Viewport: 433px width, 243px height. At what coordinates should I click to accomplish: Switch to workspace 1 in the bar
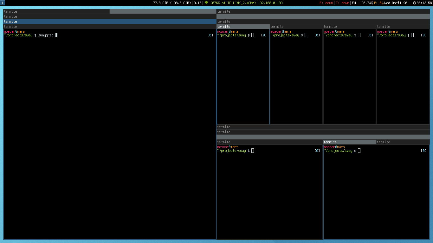click(3, 3)
